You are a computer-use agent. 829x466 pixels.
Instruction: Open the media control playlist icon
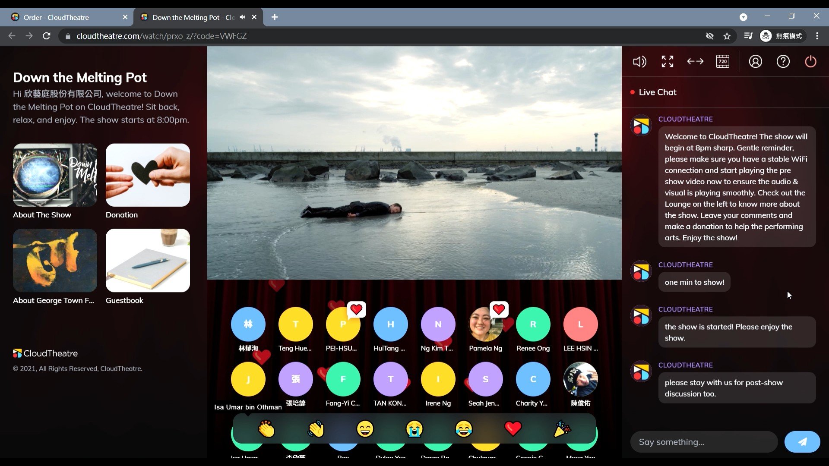[748, 36]
